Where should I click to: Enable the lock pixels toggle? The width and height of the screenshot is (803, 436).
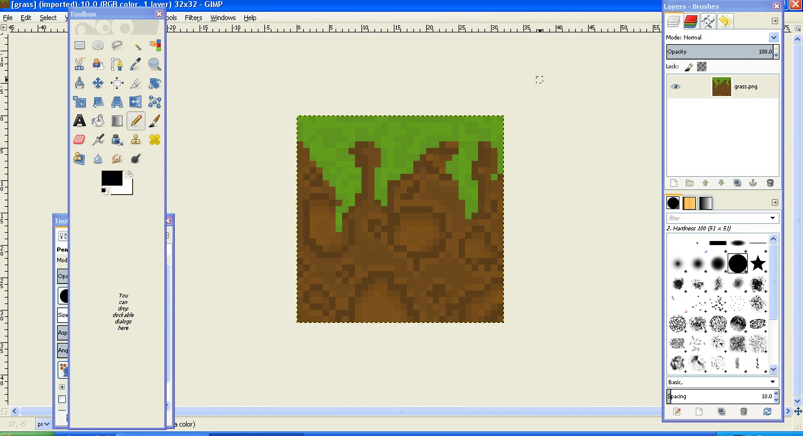tap(688, 67)
